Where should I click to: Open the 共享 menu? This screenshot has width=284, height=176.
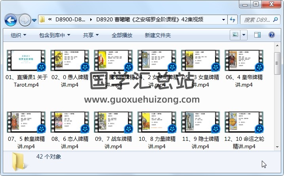[91, 35]
